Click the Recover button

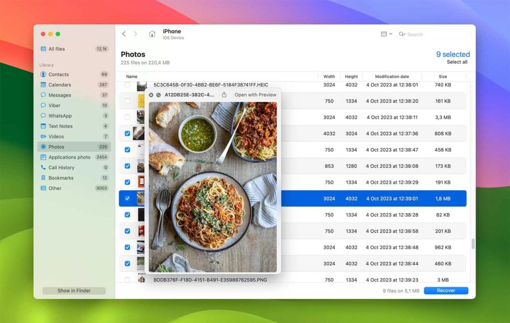(446, 291)
